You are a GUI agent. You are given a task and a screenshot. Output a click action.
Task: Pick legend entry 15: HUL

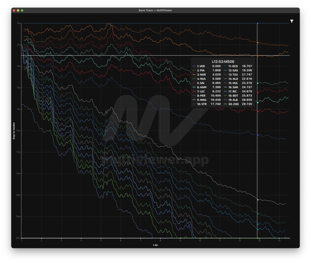coord(233,83)
